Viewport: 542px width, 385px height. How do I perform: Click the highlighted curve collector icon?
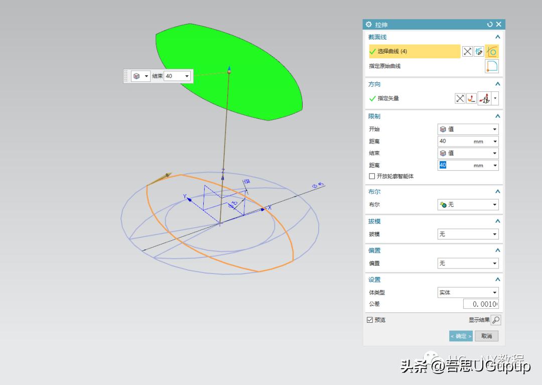[492, 51]
